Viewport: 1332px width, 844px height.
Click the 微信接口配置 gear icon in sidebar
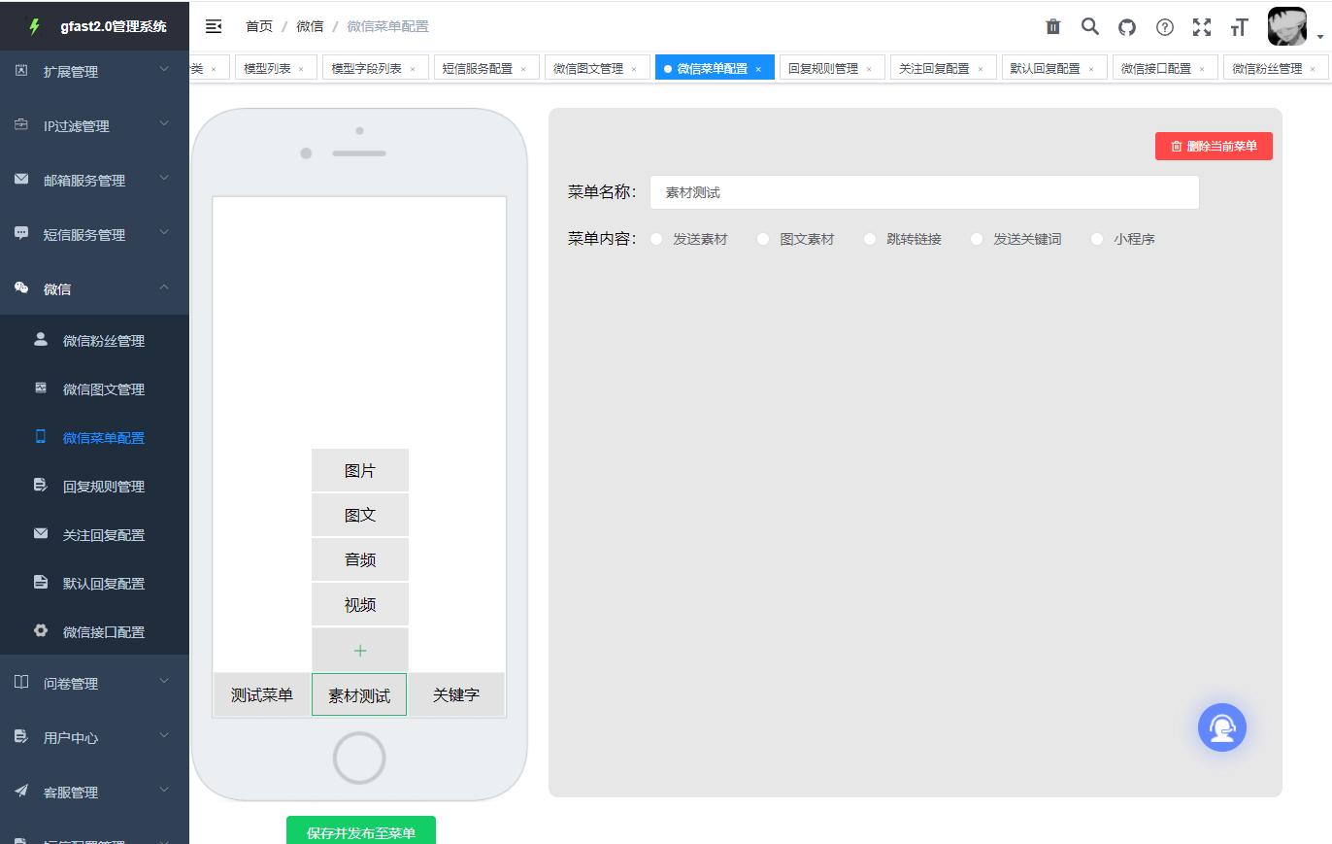tap(41, 630)
